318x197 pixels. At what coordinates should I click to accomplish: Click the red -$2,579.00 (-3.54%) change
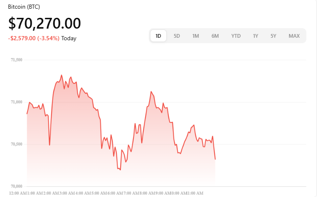tap(34, 38)
